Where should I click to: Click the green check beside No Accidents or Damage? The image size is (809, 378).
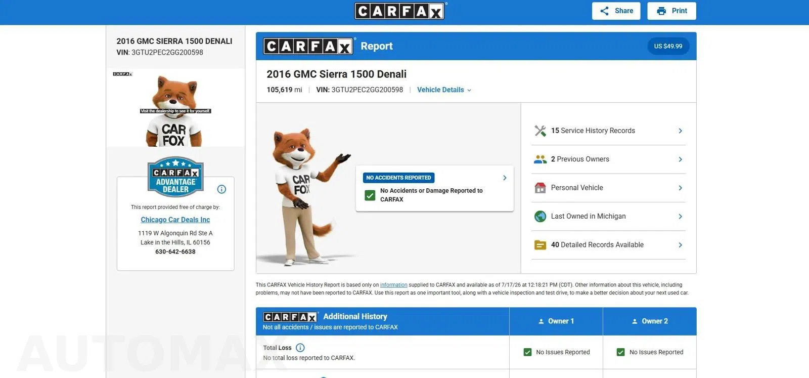pyautogui.click(x=370, y=195)
